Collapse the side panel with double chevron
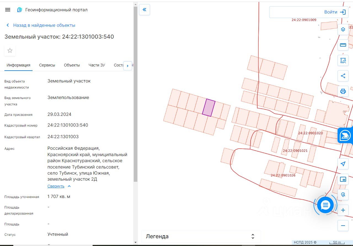 click(145, 10)
